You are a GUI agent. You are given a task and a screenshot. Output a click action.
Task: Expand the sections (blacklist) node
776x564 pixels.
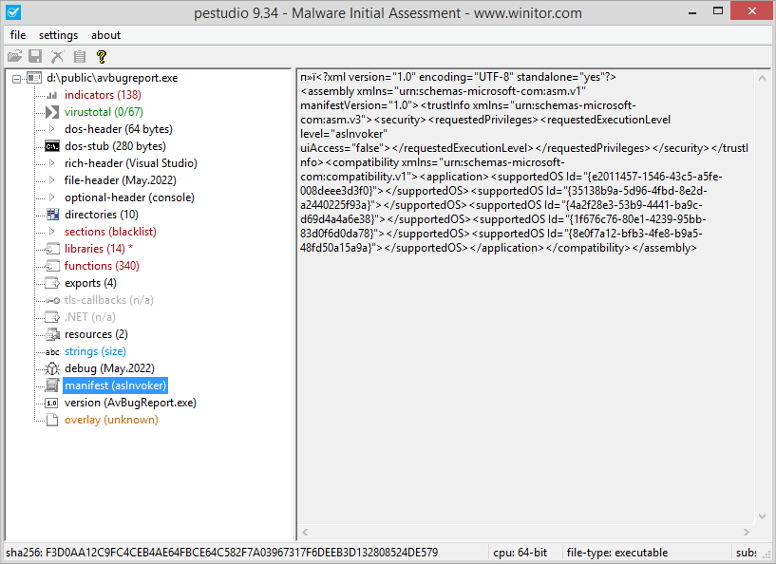click(x=52, y=232)
